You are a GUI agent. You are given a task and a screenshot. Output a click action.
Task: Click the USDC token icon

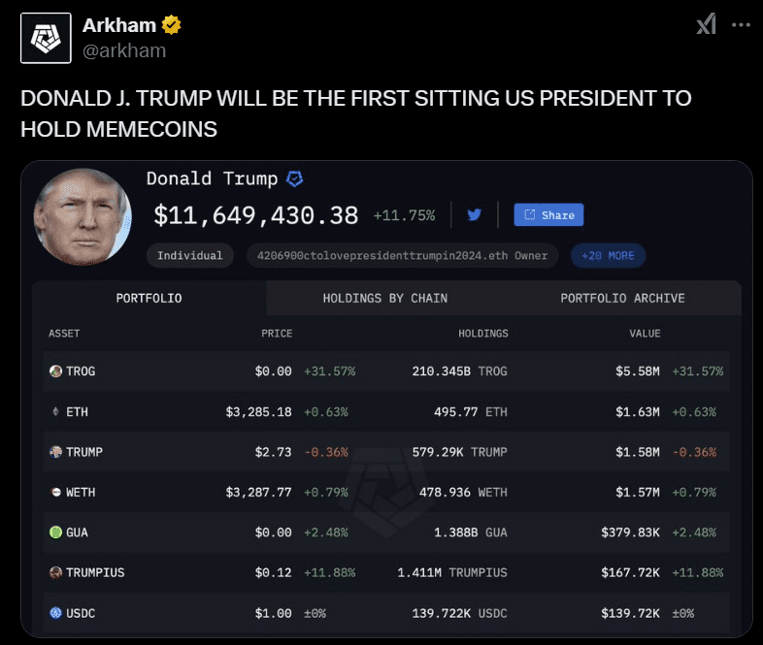[55, 613]
